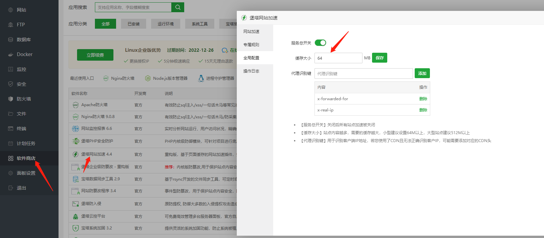Click the Docker whale icon
This screenshot has height=238, width=544.
(x=11, y=54)
